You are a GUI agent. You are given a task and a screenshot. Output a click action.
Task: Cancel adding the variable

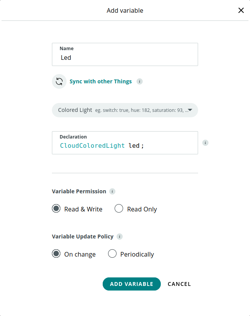(x=179, y=284)
